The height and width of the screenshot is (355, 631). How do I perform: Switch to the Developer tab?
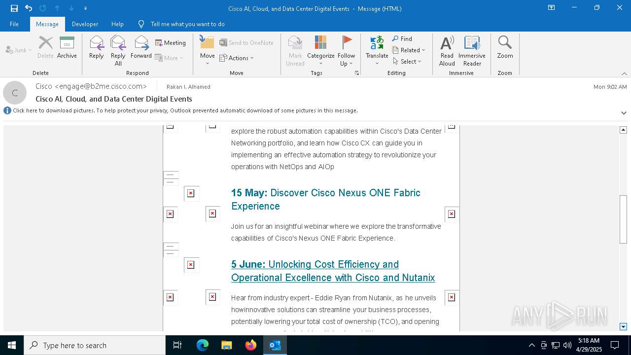(85, 24)
